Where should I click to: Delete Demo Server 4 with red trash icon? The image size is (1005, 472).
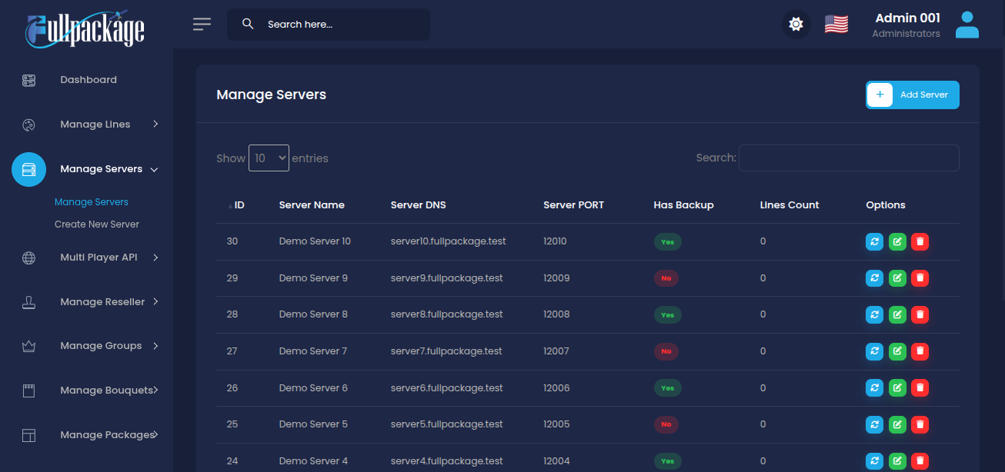pos(920,461)
